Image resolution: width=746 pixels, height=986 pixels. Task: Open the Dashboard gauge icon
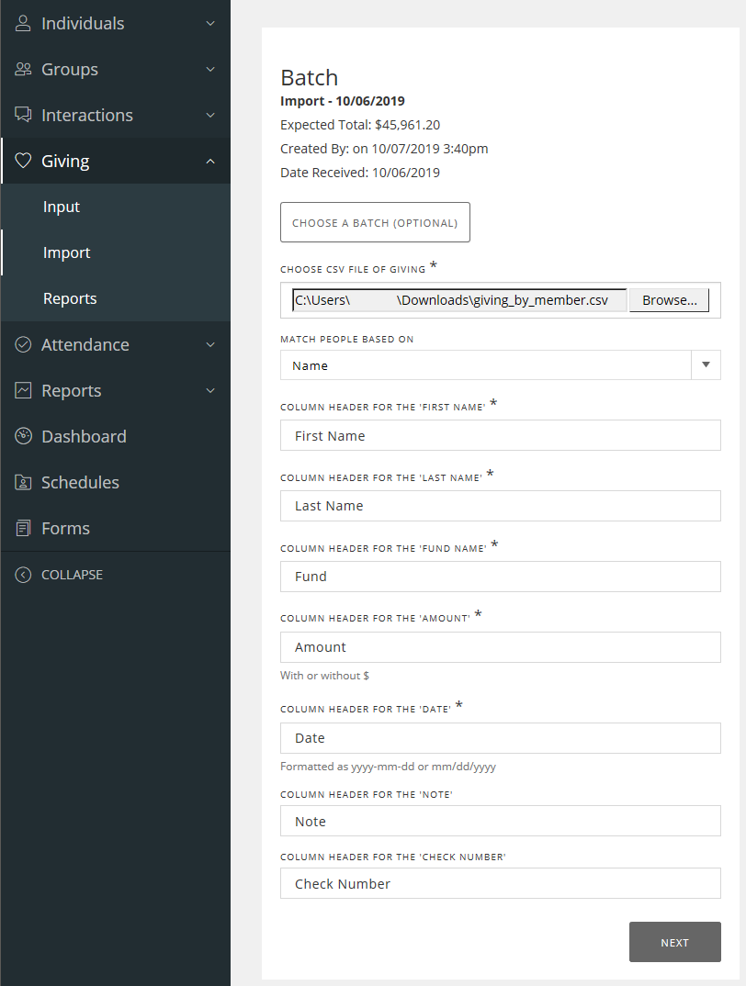pos(24,436)
